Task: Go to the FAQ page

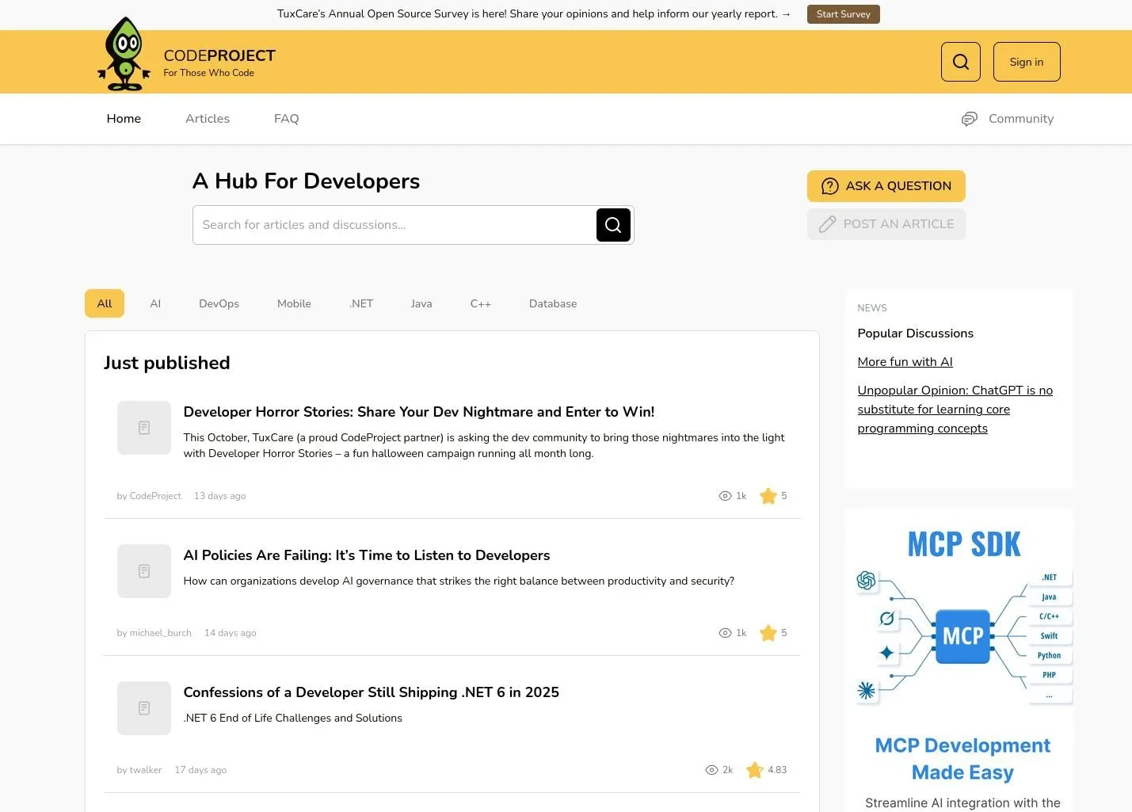Action: pyautogui.click(x=286, y=119)
